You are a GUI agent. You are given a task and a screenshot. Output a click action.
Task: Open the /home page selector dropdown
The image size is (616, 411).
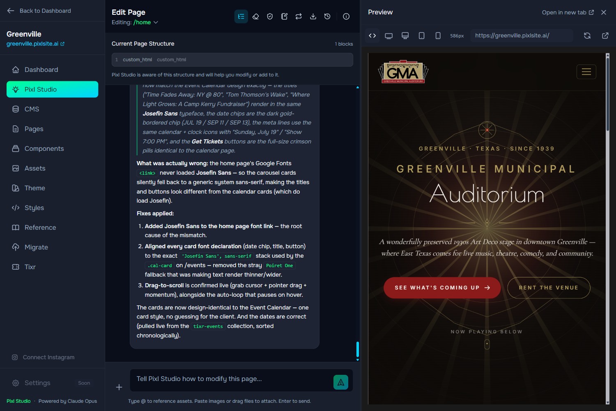pyautogui.click(x=146, y=22)
